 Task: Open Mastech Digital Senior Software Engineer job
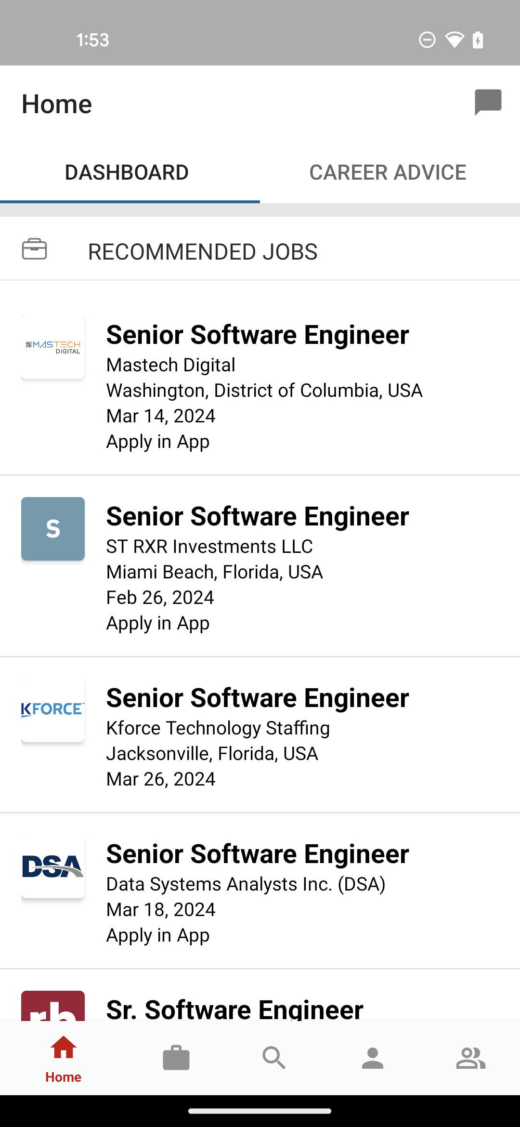tap(260, 379)
